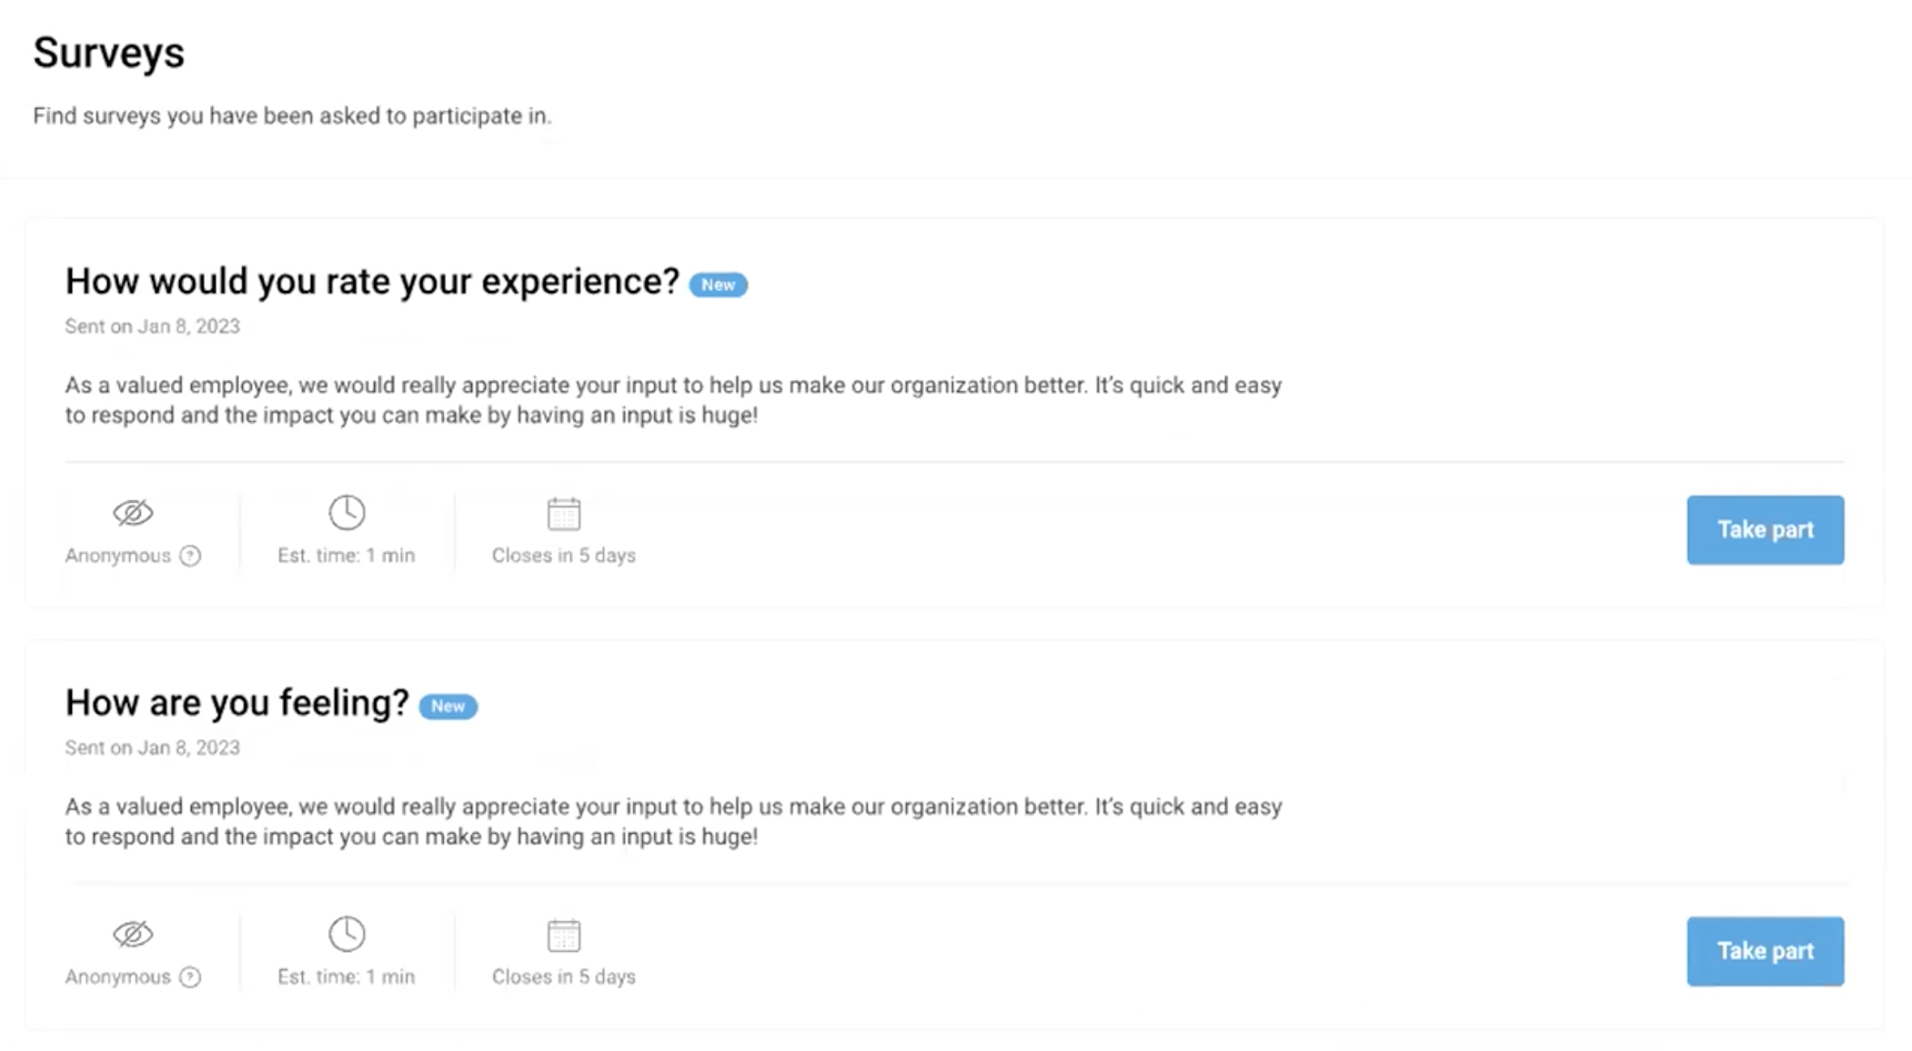Click the Surveys page heading

coord(109,53)
